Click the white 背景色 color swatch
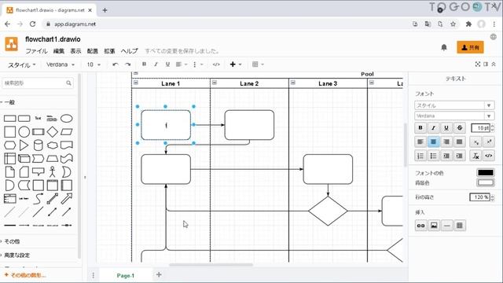The image size is (503, 283). (486, 182)
